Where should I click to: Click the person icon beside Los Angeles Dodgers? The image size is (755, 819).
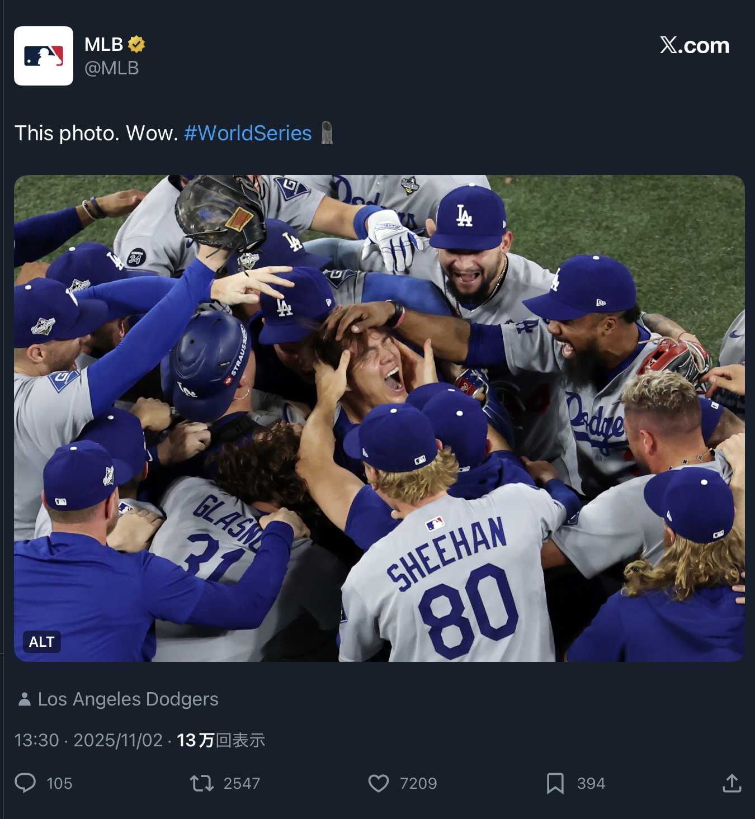[x=24, y=699]
